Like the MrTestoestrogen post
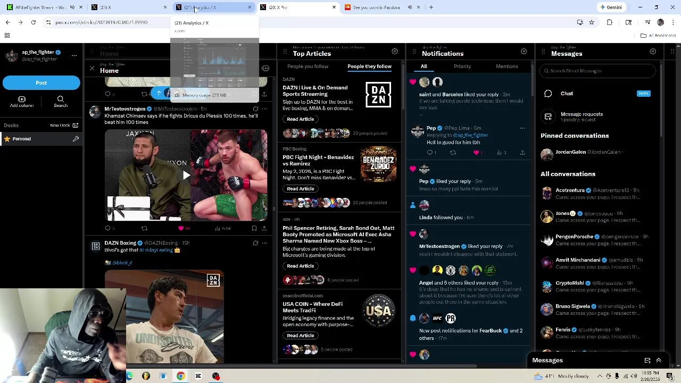The image size is (681, 383). [x=181, y=228]
